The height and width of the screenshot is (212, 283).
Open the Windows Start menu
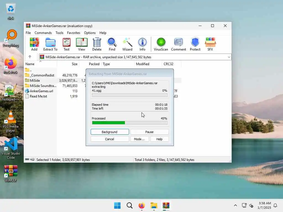pos(117,205)
